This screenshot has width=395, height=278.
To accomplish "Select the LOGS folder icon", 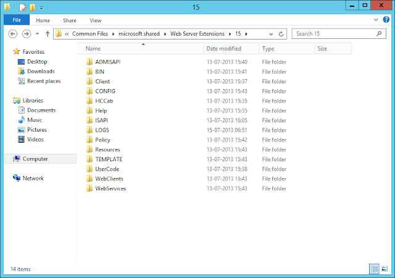I will [89, 130].
